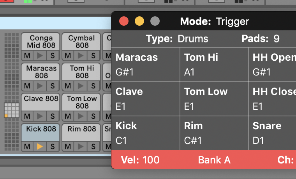Play the Cymbal 808 sample
The image size is (296, 179).
(x=81, y=56)
